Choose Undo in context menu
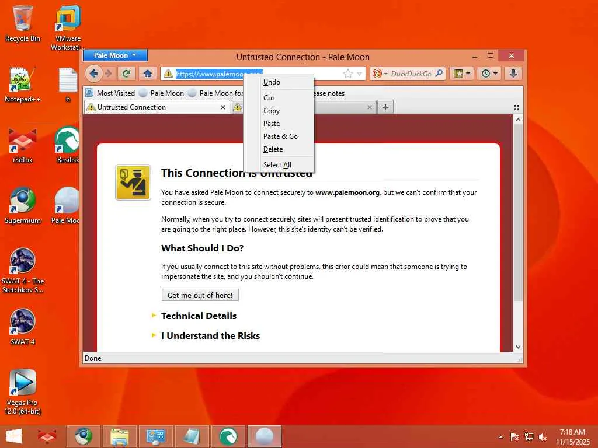Screen dimensions: 598x448 click(x=279, y=82)
